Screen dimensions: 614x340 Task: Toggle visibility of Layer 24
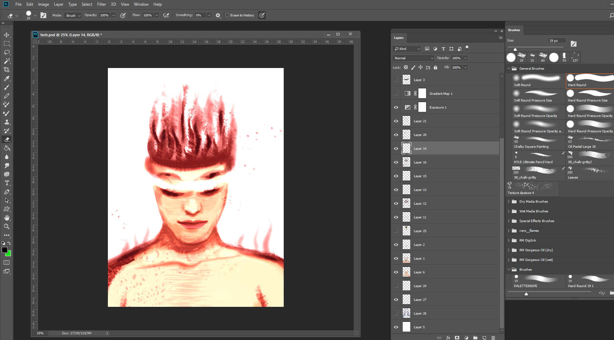396,286
